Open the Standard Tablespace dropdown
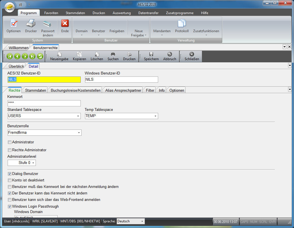294x228 pixels. 78,116
